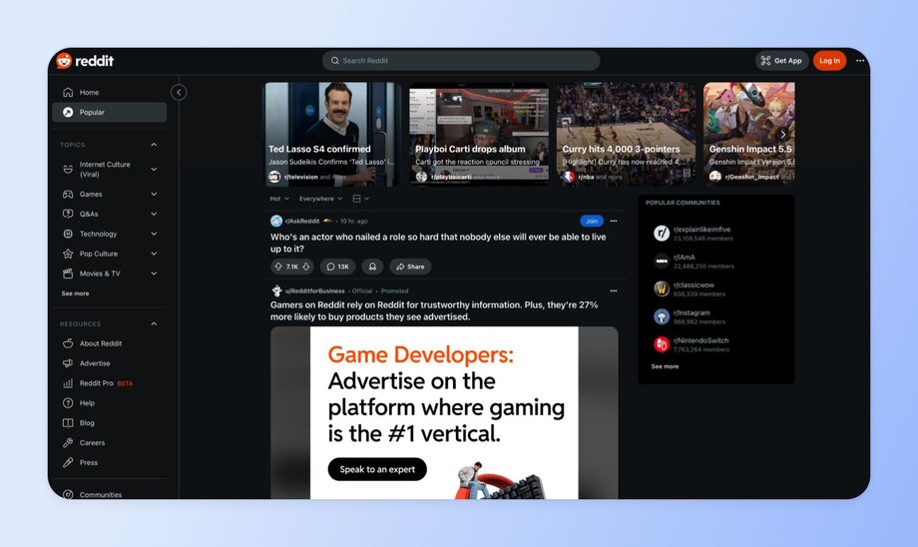Viewport: 918px width, 547px height.
Task: Open the view layout dropdown
Action: click(x=360, y=199)
